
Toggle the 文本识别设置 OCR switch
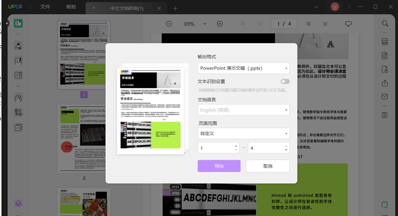285,82
